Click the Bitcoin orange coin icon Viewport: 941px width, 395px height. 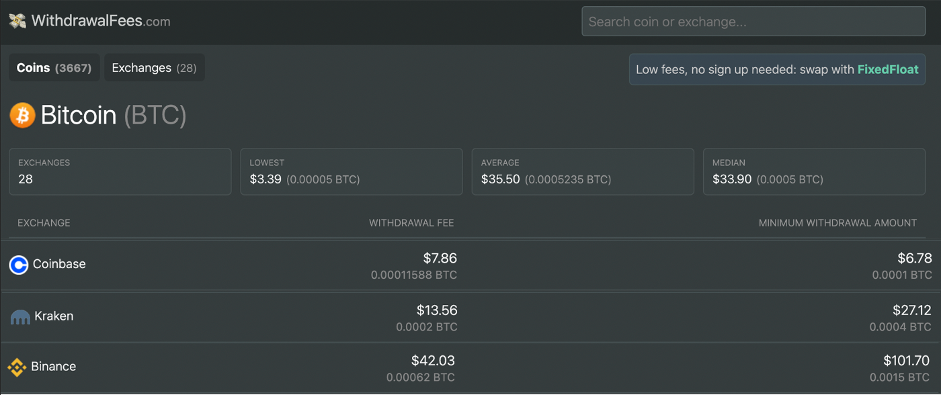point(22,116)
